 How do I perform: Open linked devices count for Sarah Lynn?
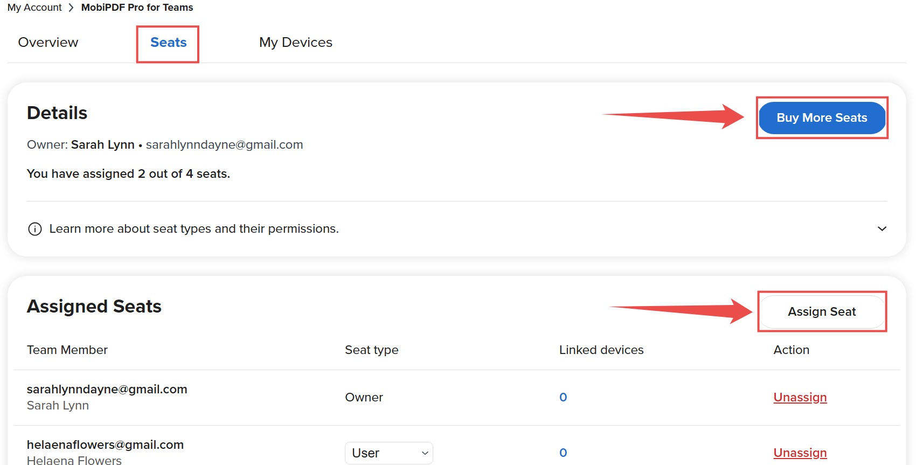[563, 398]
